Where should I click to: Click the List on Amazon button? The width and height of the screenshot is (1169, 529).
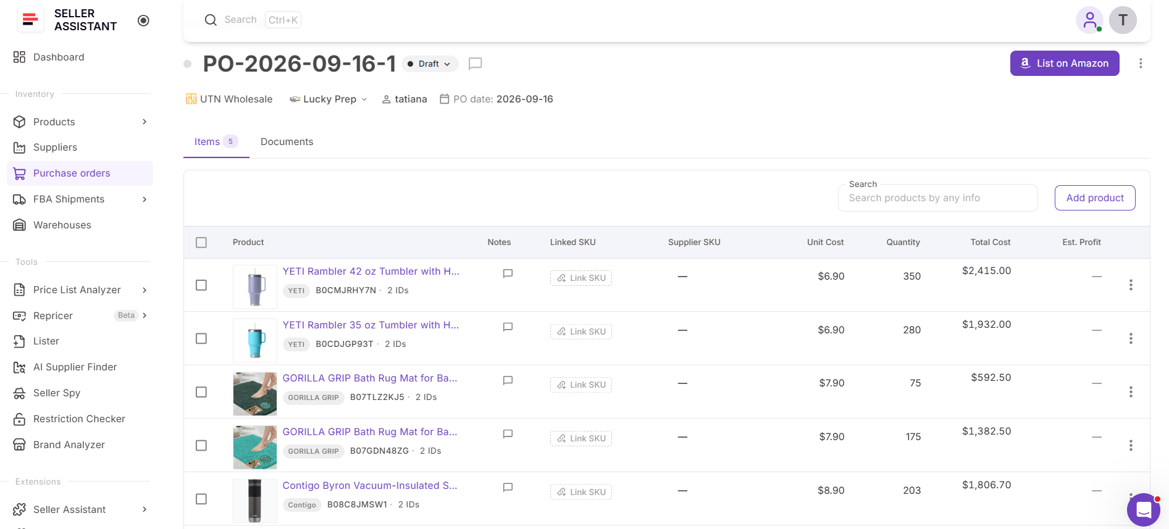point(1065,63)
